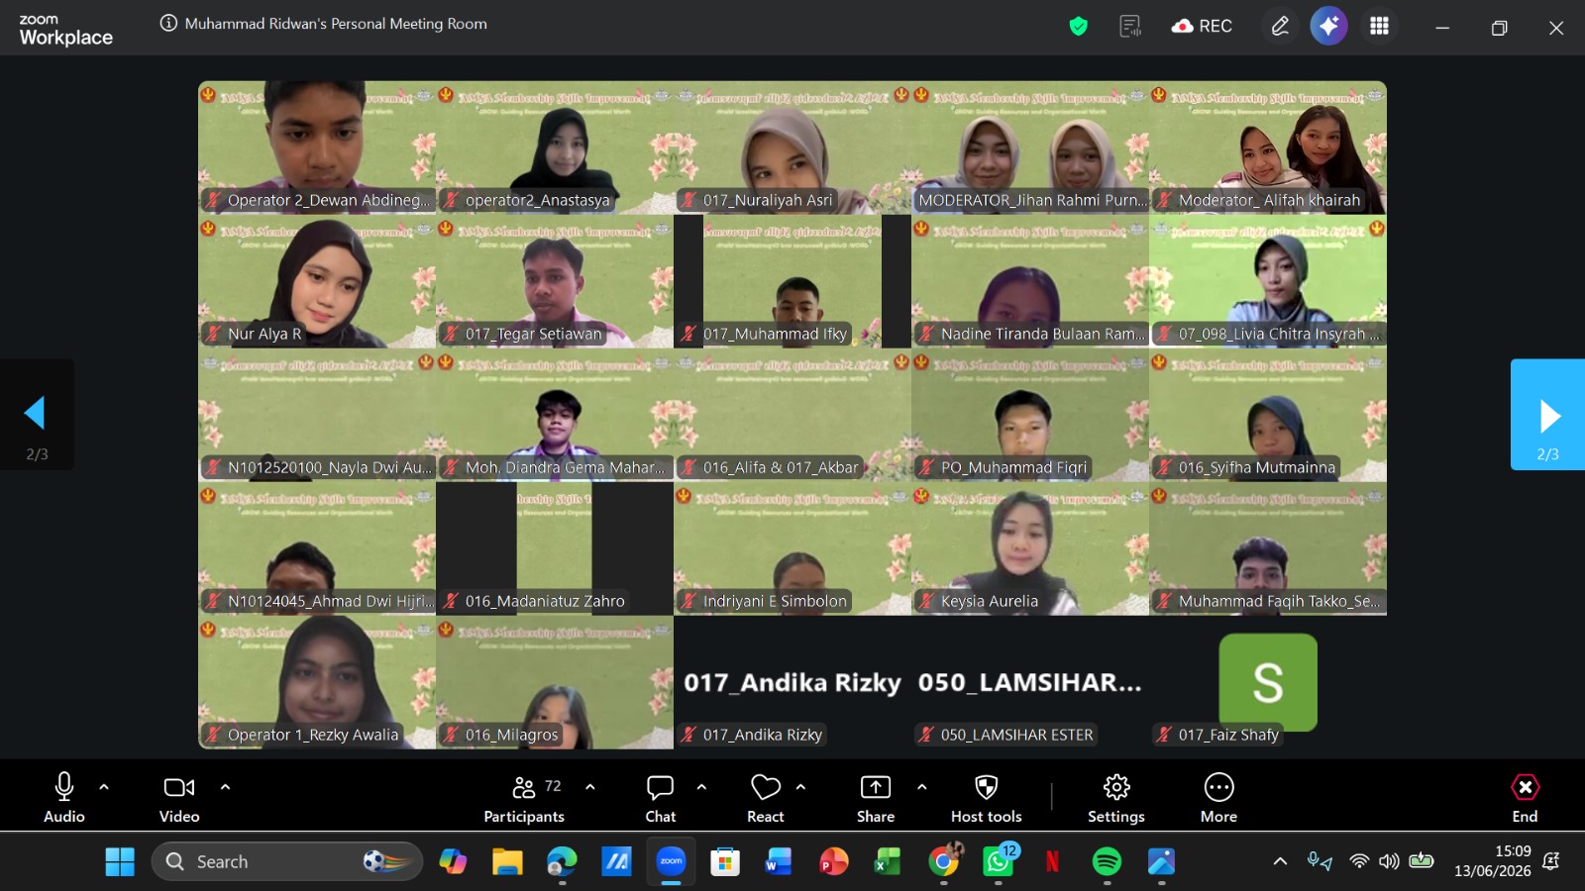
Task: Click the Moderator_ Alifah khairah name label
Action: click(x=1269, y=200)
